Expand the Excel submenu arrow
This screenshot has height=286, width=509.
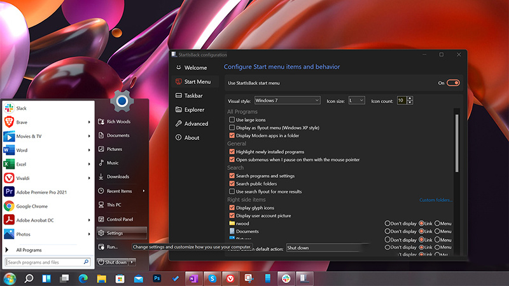click(x=89, y=164)
